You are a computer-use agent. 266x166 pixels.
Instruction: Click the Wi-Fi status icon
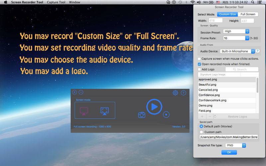coord(193,2)
